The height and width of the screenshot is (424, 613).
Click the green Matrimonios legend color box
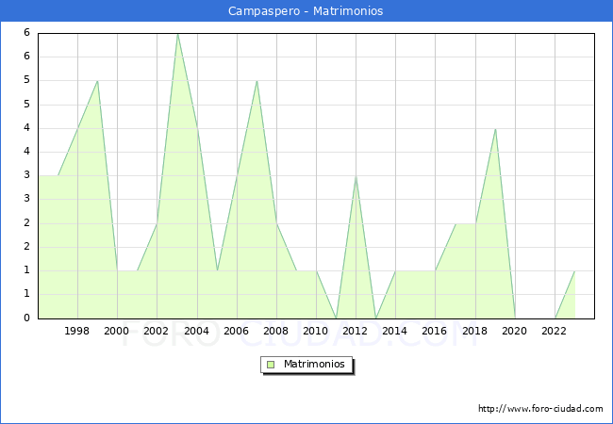coord(270,365)
